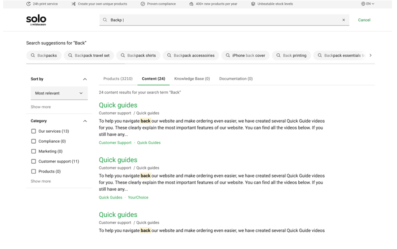Select the Content (24) tab
This screenshot has width=397, height=249.
point(153,79)
